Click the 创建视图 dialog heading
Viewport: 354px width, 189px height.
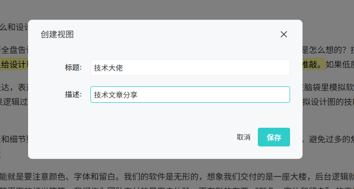(x=57, y=34)
